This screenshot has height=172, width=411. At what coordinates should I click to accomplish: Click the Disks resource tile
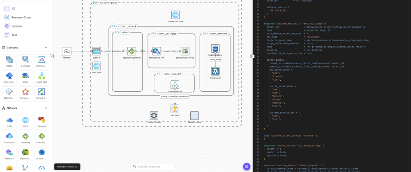[x=25, y=78]
